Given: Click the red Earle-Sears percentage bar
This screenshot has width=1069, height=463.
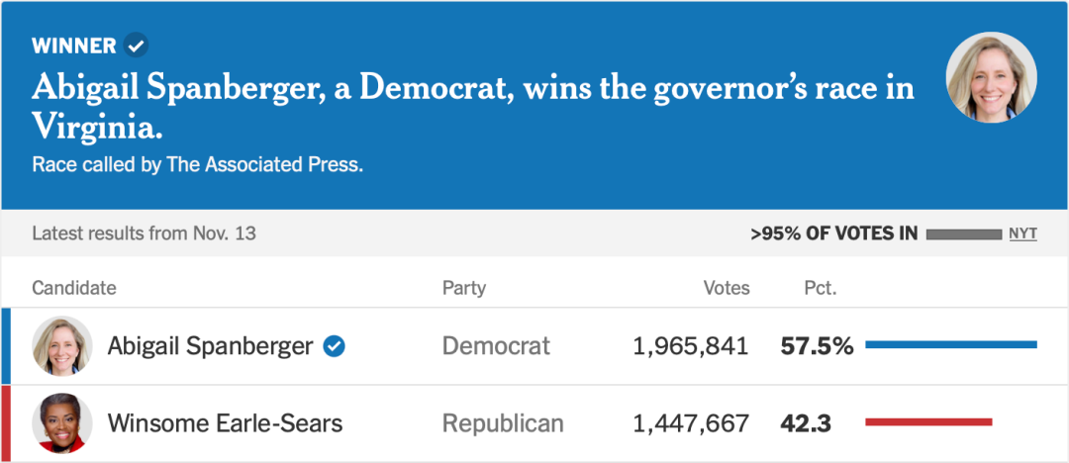Looking at the screenshot, I should click(x=927, y=422).
